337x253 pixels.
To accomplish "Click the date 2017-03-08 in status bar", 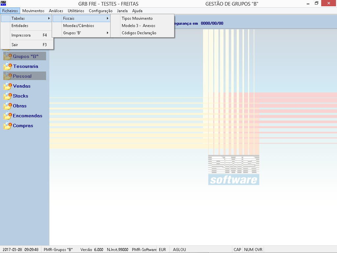I will (12, 250).
